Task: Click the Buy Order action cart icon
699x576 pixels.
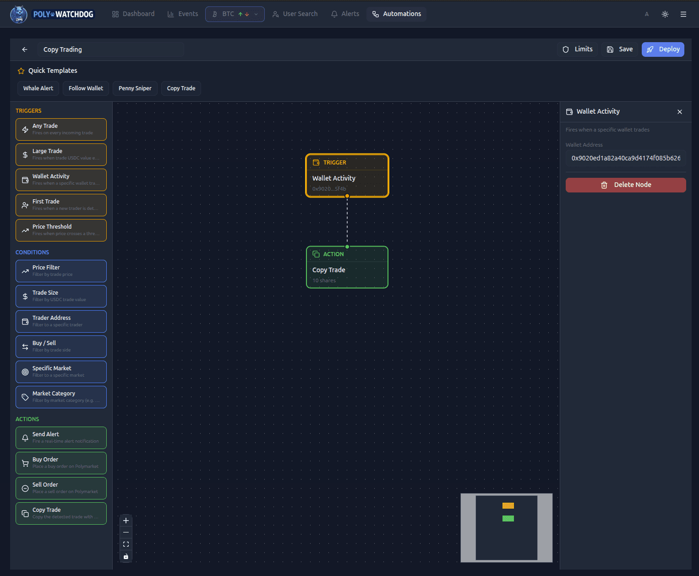Action: [x=25, y=463]
